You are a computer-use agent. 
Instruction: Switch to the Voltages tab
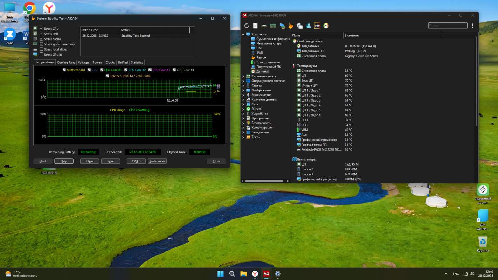84,62
